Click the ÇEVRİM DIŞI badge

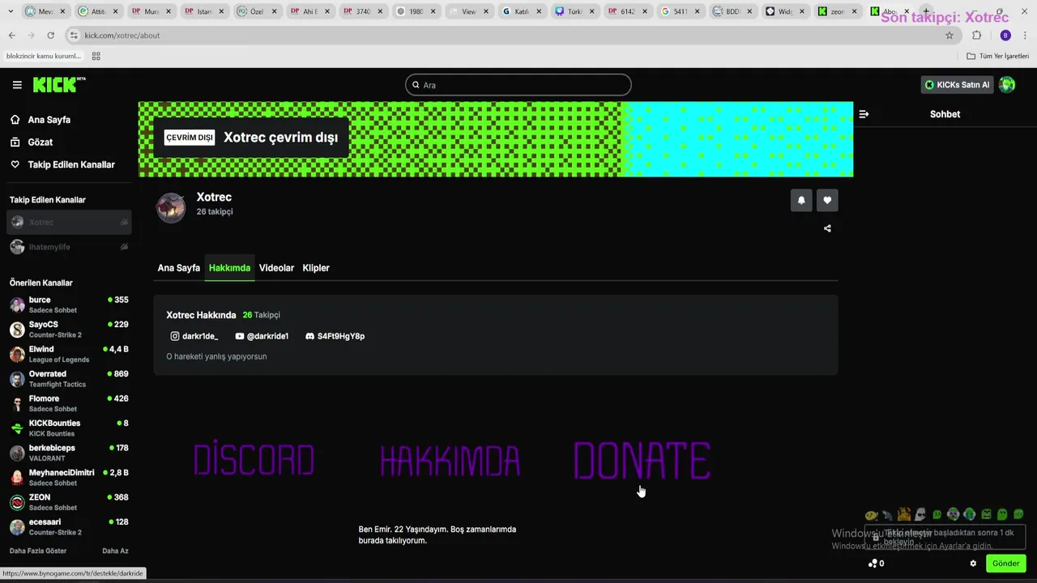(x=189, y=138)
